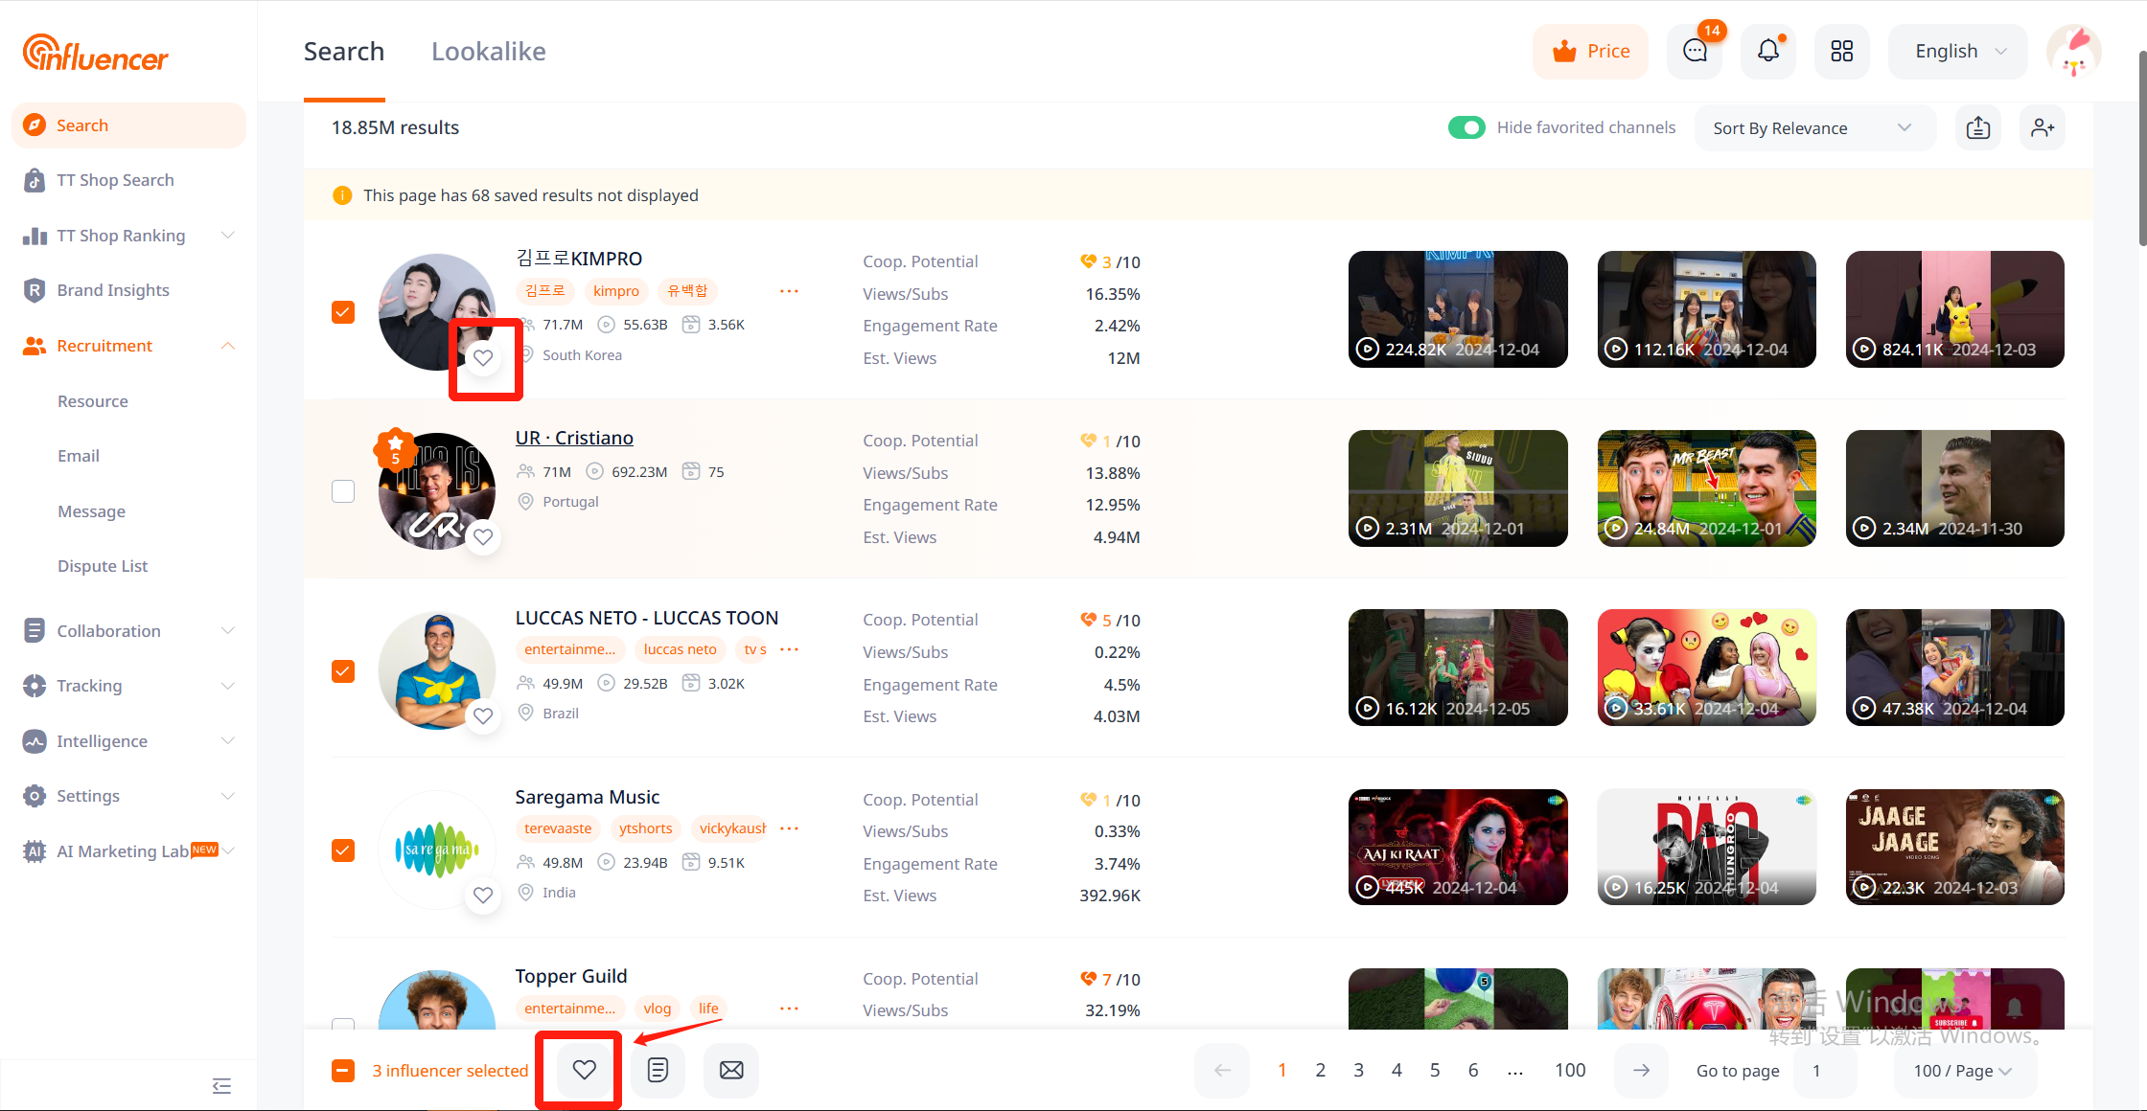Uncheck the Saregama Music checkbox
This screenshot has width=2147, height=1111.
(343, 850)
